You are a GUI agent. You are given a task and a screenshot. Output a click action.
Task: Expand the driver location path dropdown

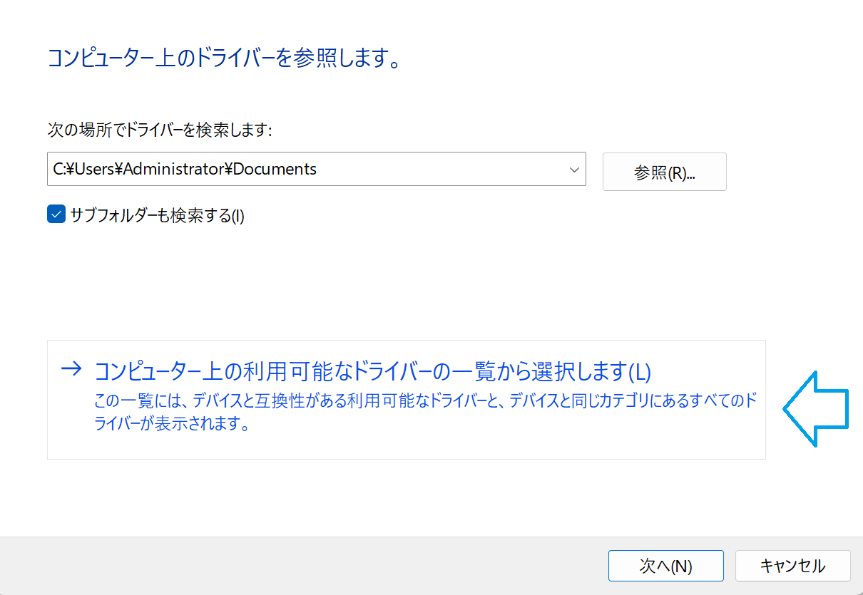coord(573,170)
